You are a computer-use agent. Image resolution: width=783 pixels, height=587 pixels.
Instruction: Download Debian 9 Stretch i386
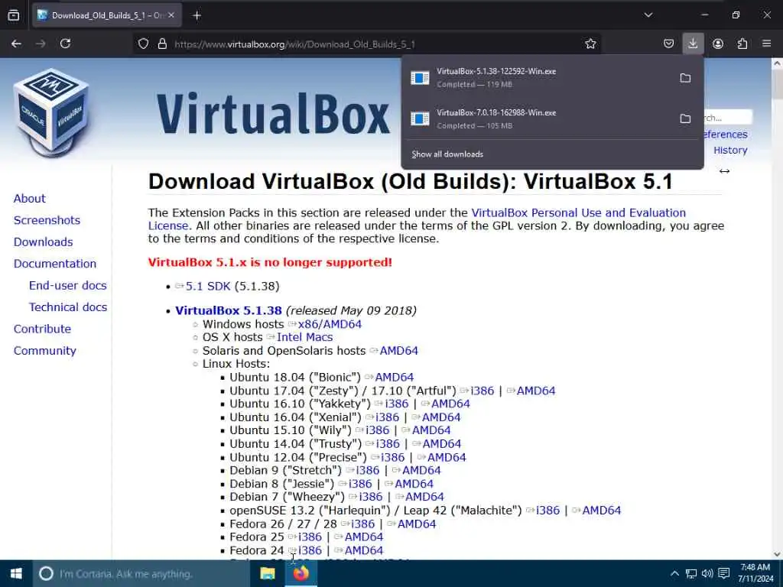[368, 470]
